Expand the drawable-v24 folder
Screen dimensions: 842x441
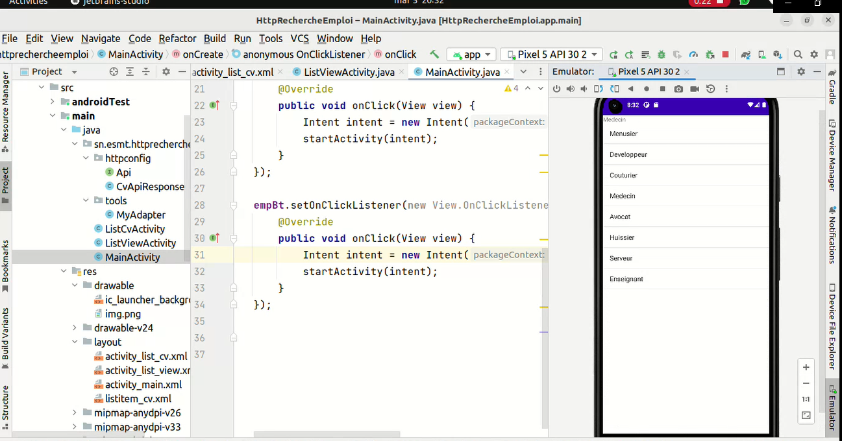75,328
